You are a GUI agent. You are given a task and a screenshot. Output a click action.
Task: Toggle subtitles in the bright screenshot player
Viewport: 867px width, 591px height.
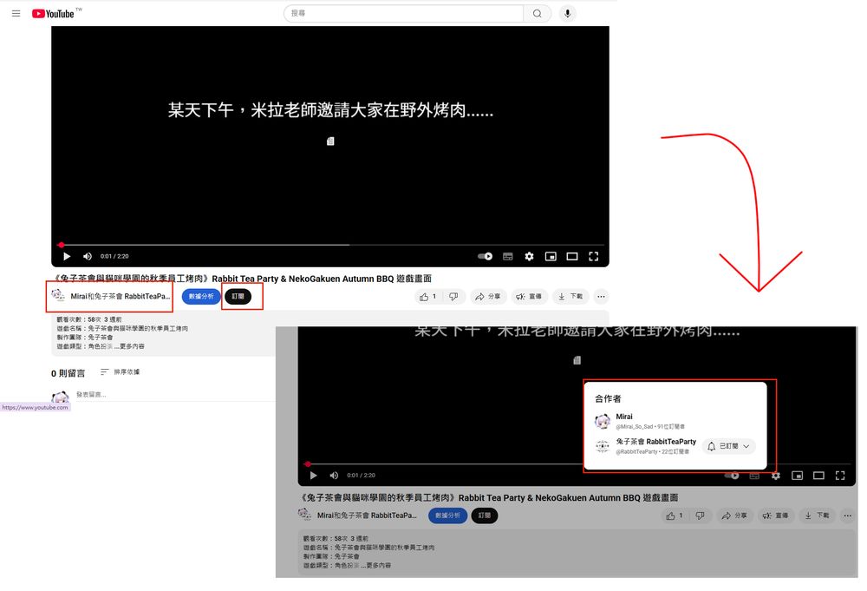pyautogui.click(x=507, y=256)
